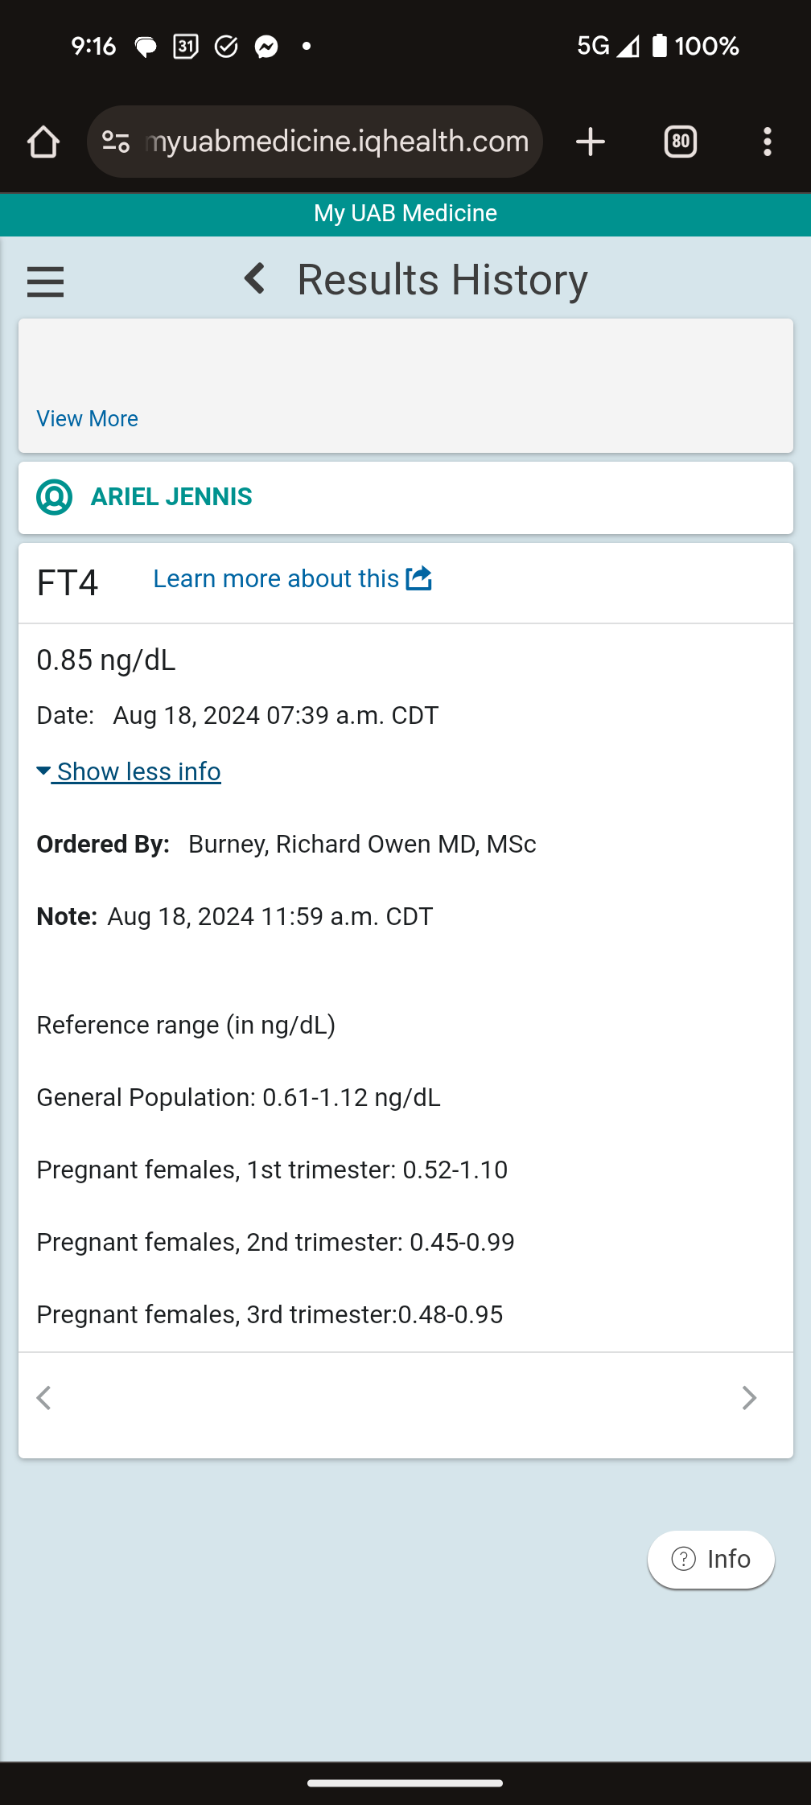Go to previous result with left chevron
811x1805 pixels.
point(44,1398)
